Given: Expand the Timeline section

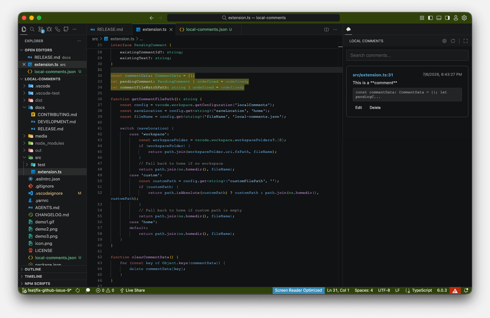Looking at the screenshot, I should pos(53,276).
